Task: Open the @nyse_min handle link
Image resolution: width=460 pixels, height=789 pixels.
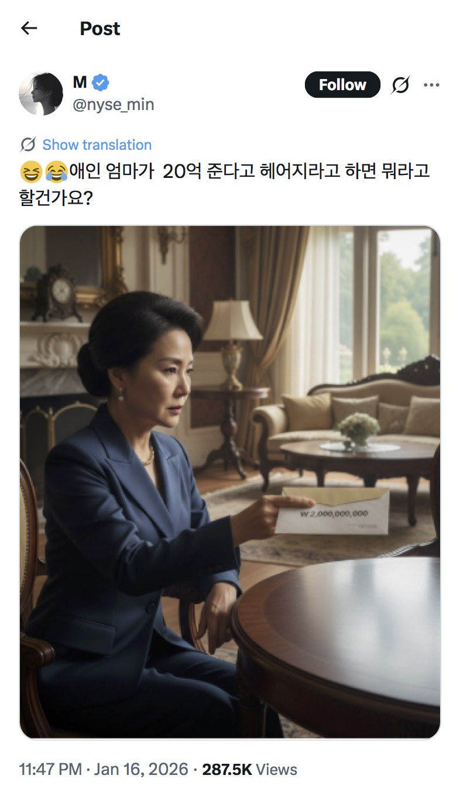Action: [114, 104]
